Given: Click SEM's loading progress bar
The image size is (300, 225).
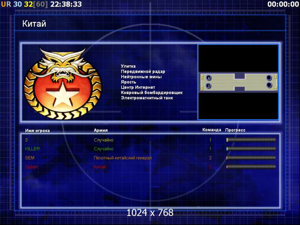Looking at the screenshot, I should pos(251,158).
